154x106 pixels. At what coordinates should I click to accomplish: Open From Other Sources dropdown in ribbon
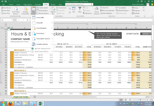(x=16, y=11)
